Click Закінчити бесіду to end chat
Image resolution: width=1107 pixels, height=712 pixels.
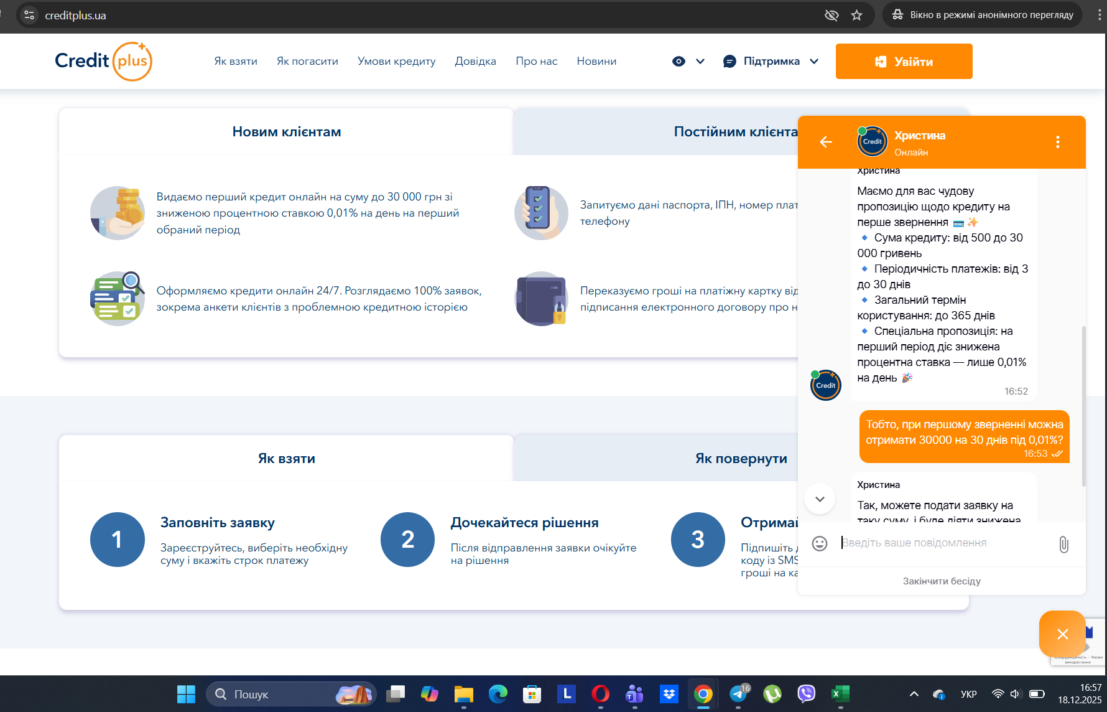pos(942,581)
